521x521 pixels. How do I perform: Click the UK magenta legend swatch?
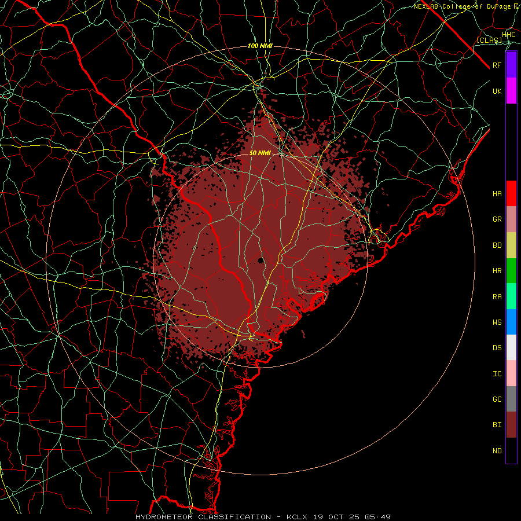[511, 91]
